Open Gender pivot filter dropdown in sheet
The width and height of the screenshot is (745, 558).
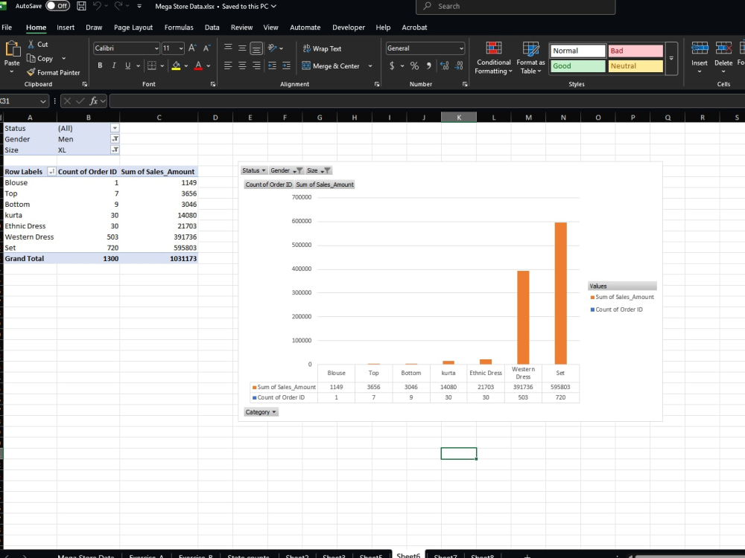tap(115, 139)
